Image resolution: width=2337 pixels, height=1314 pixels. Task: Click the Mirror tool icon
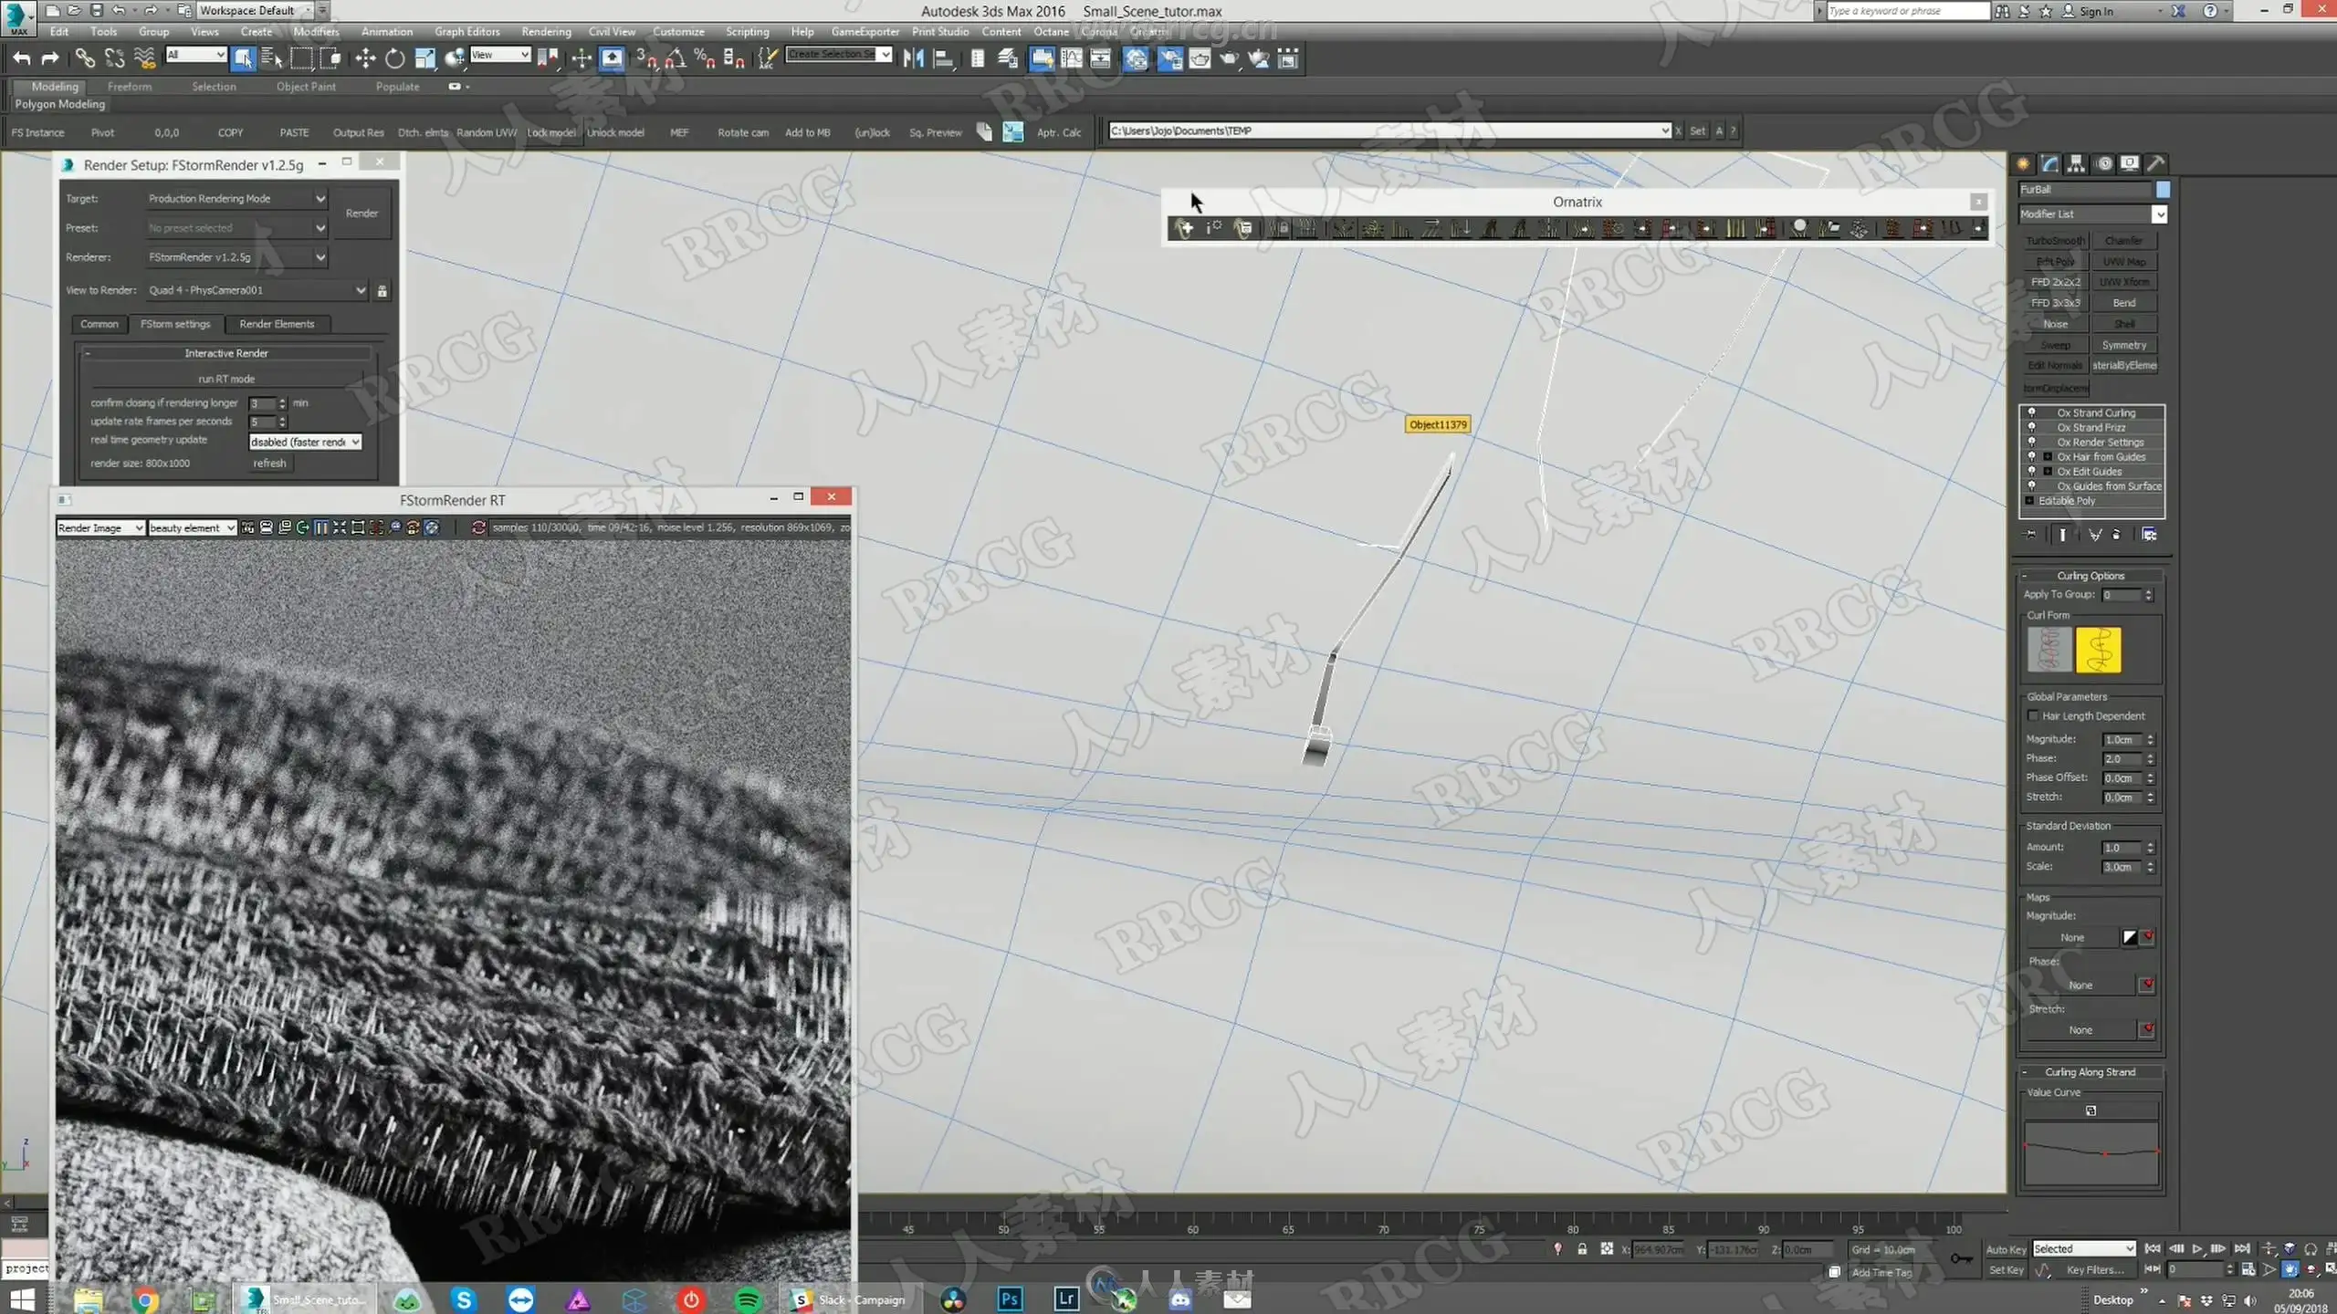(x=912, y=59)
